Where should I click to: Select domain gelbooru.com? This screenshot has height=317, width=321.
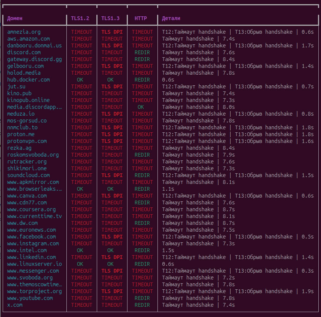click(x=25, y=66)
